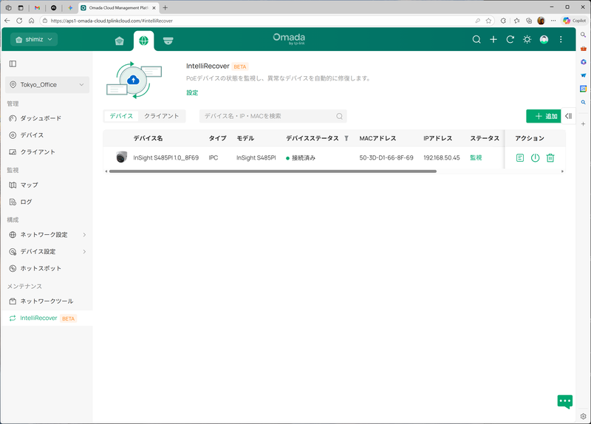Open ログ in the sidebar

[x=26, y=202]
